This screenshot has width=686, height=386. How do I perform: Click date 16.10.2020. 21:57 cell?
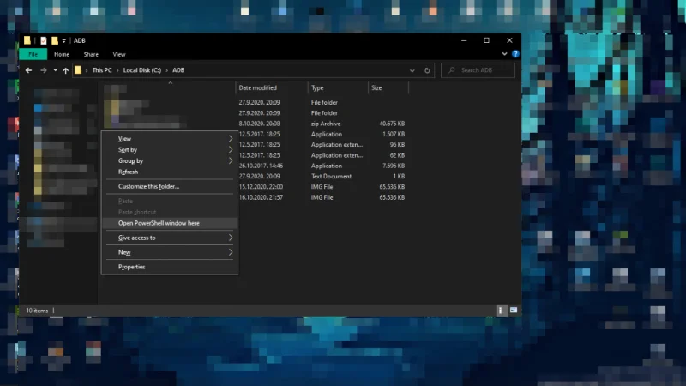point(261,197)
